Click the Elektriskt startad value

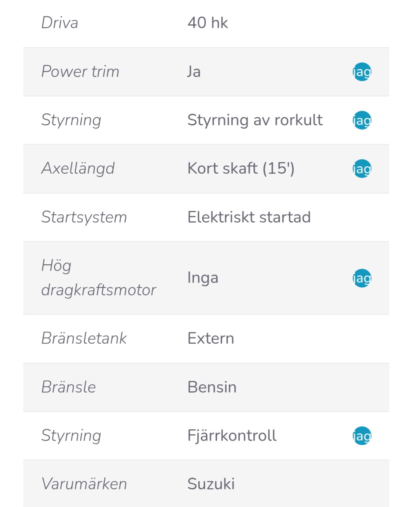pos(249,217)
